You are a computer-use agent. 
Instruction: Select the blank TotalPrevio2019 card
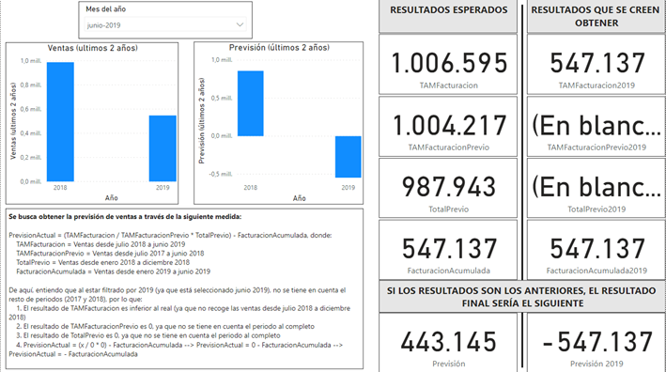point(596,188)
